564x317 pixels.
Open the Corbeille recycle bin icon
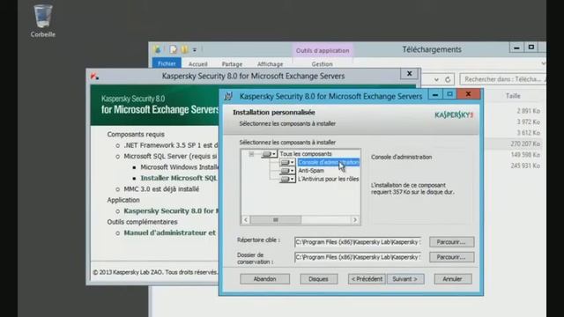[43, 21]
